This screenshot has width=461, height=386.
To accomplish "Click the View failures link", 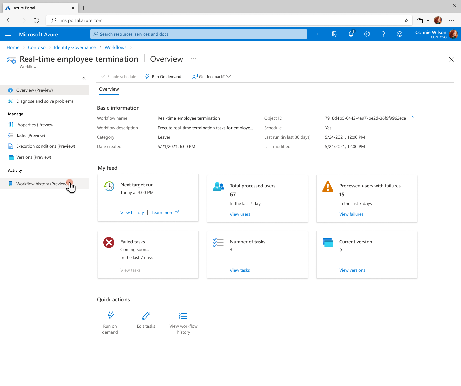I will (x=351, y=214).
